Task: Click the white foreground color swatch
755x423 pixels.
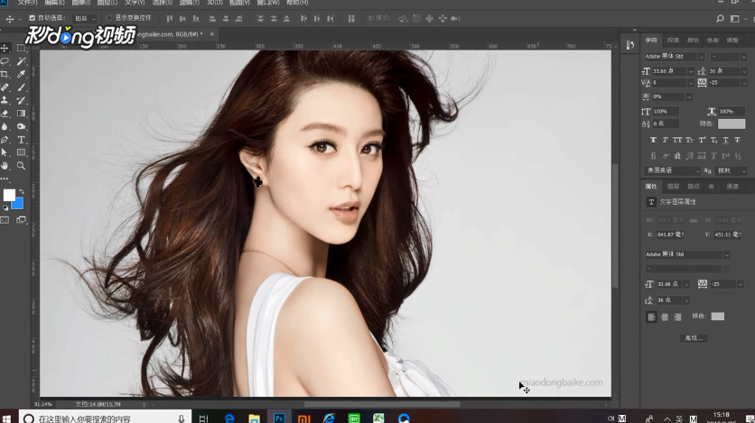Action: (9, 195)
